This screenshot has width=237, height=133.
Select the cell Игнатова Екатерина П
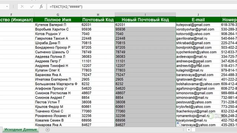coord(58,79)
